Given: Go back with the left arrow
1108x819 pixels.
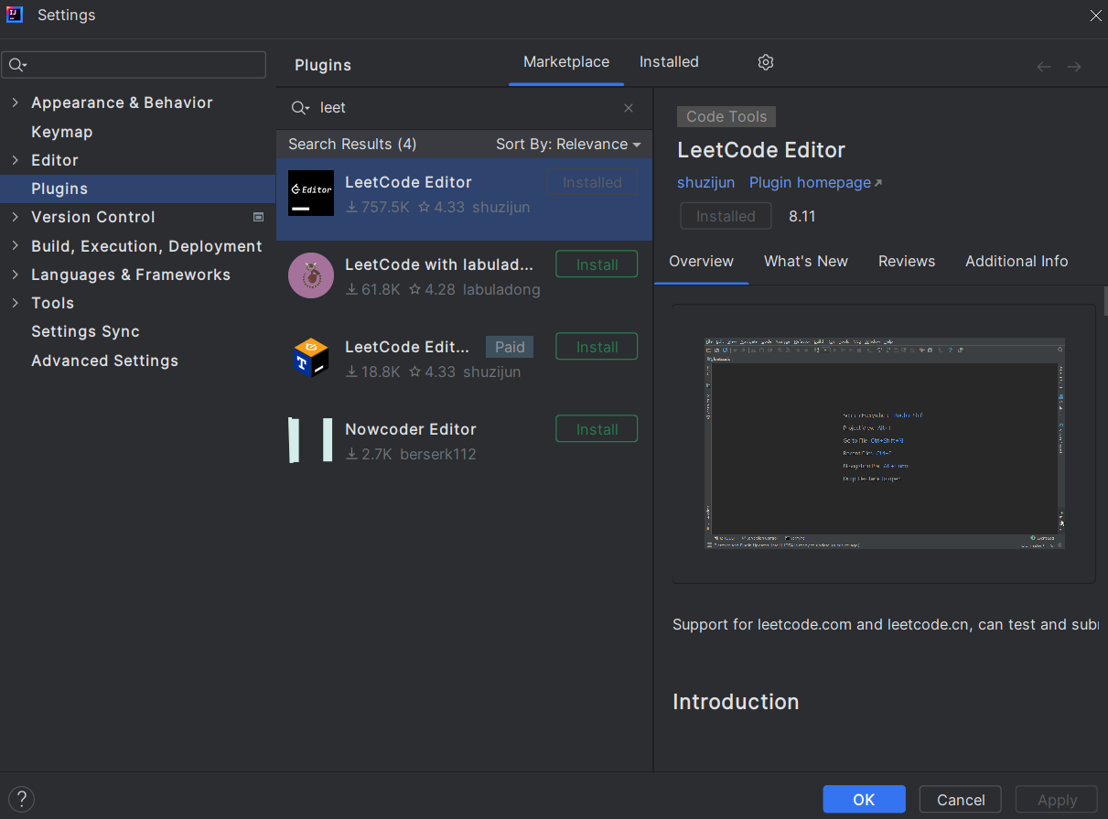Looking at the screenshot, I should [x=1043, y=67].
